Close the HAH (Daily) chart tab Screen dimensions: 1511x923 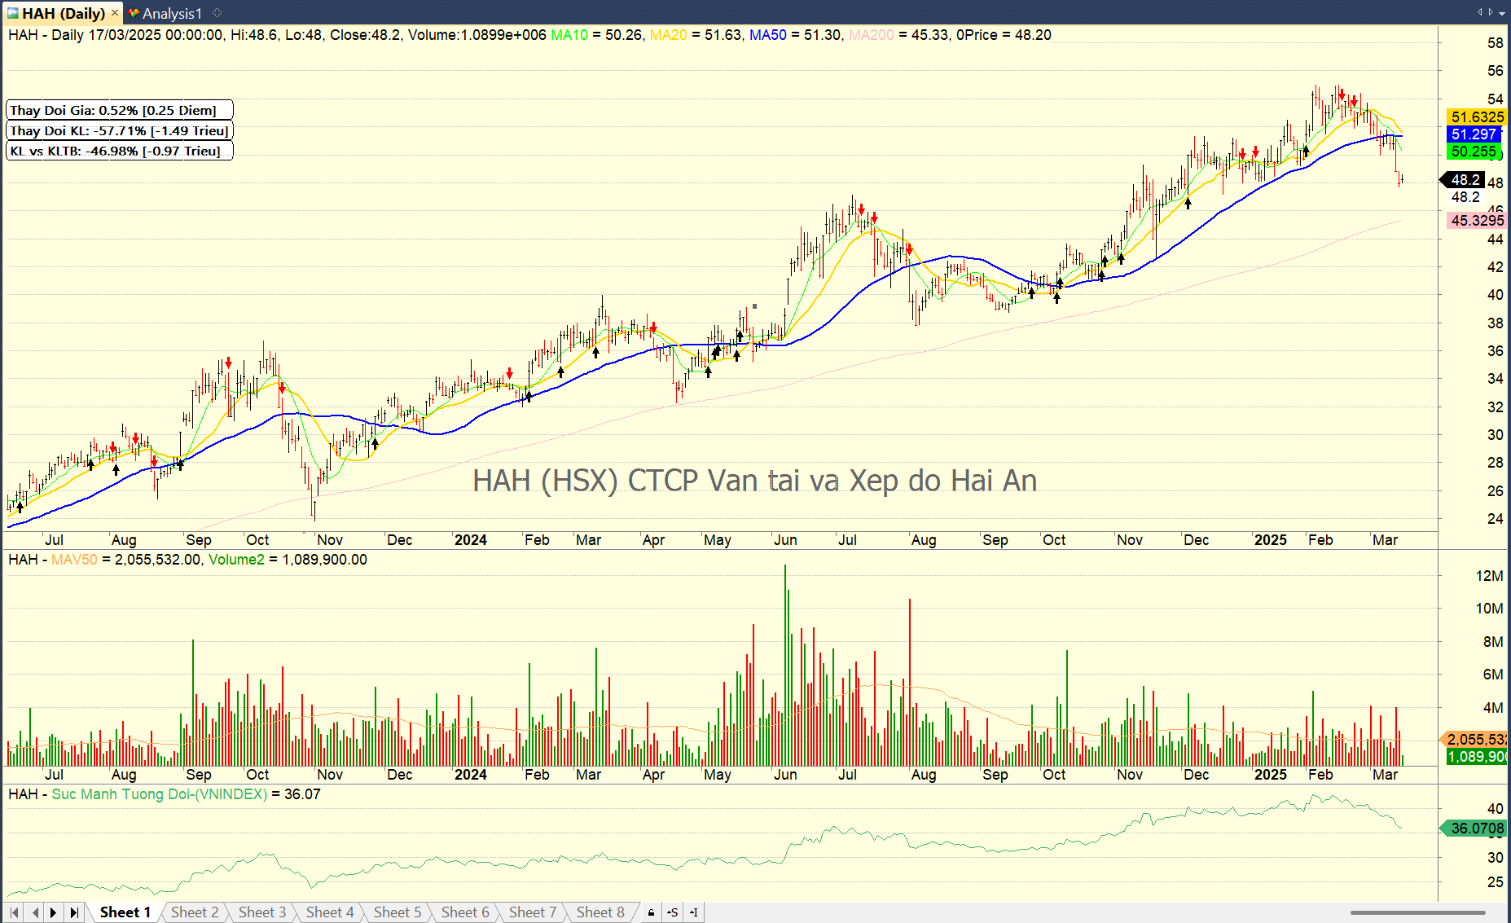(x=115, y=13)
